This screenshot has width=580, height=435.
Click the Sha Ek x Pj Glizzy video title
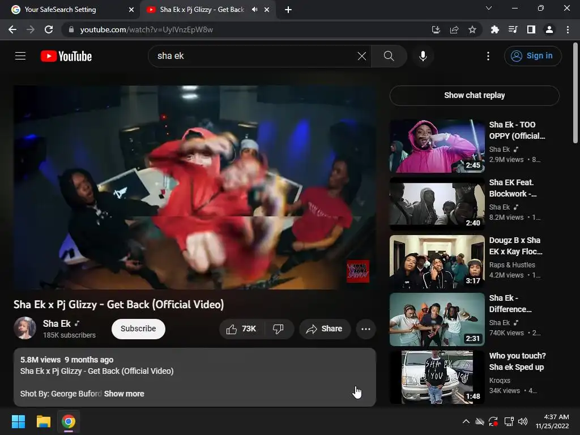tap(119, 304)
